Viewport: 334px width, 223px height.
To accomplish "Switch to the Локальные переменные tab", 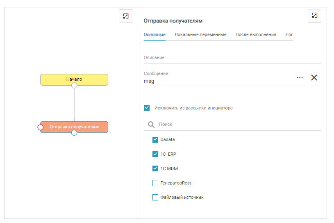I will (x=200, y=35).
